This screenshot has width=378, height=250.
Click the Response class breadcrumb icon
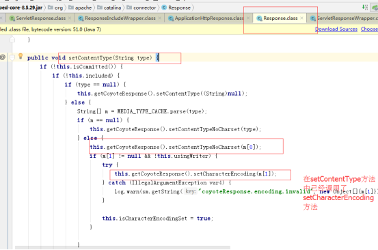[164, 8]
